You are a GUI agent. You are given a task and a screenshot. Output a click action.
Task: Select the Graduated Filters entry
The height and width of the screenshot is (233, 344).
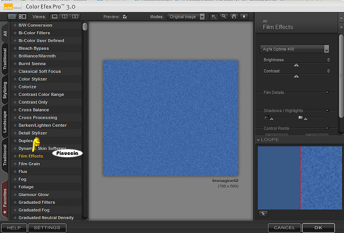(37, 203)
